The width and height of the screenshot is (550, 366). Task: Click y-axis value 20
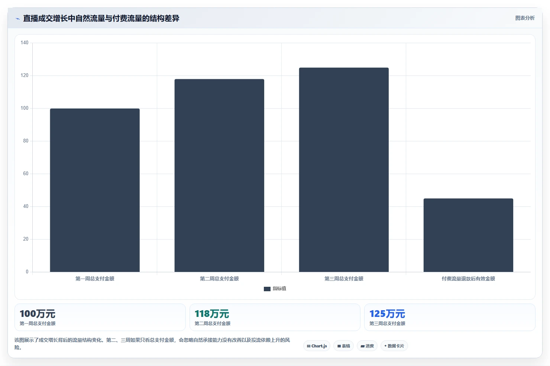pos(26,239)
